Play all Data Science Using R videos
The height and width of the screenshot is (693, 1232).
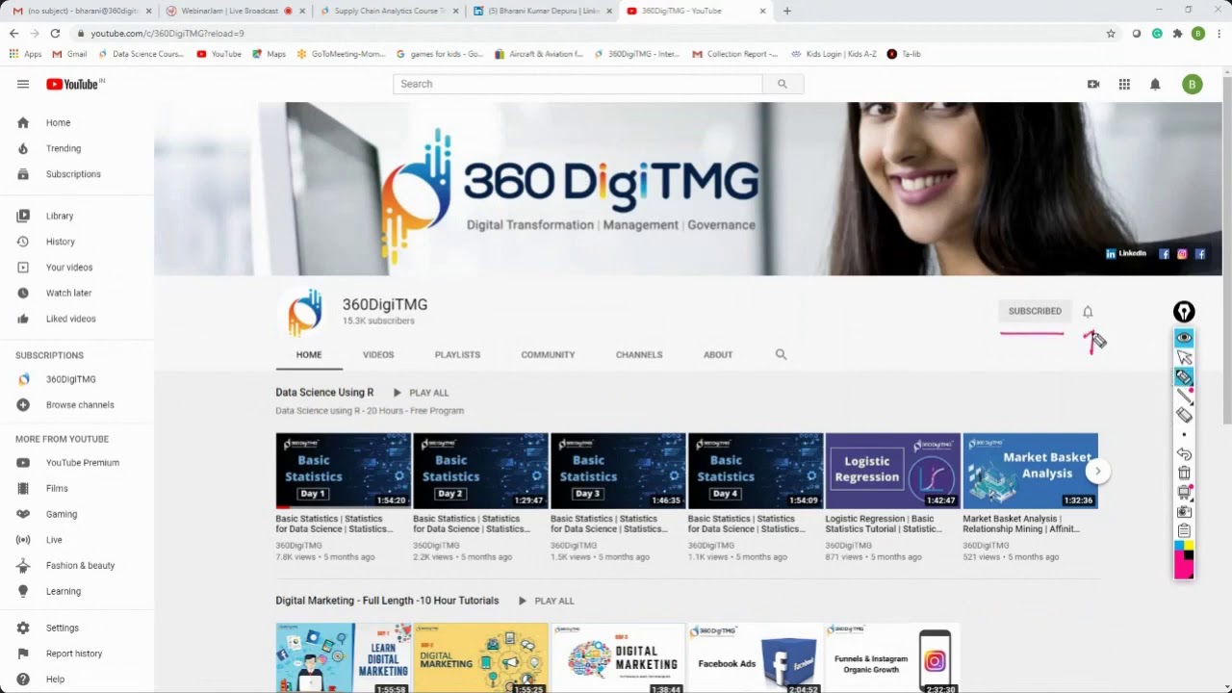[x=421, y=393]
